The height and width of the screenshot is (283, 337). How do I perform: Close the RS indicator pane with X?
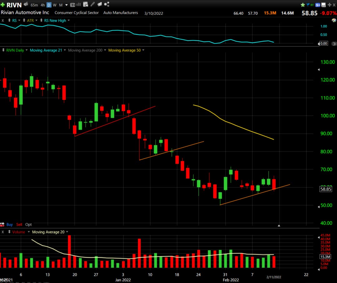(x=3, y=21)
